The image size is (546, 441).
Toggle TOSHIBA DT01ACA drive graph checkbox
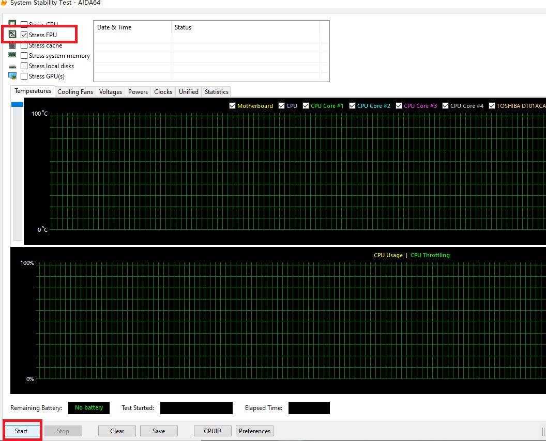492,106
